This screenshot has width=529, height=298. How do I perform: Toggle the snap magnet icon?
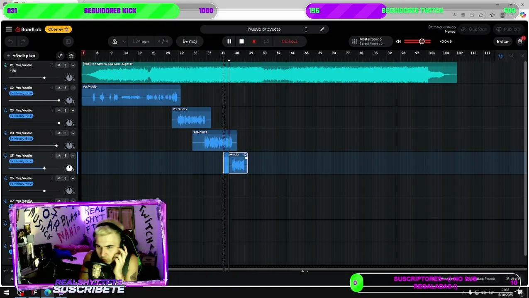(500, 55)
